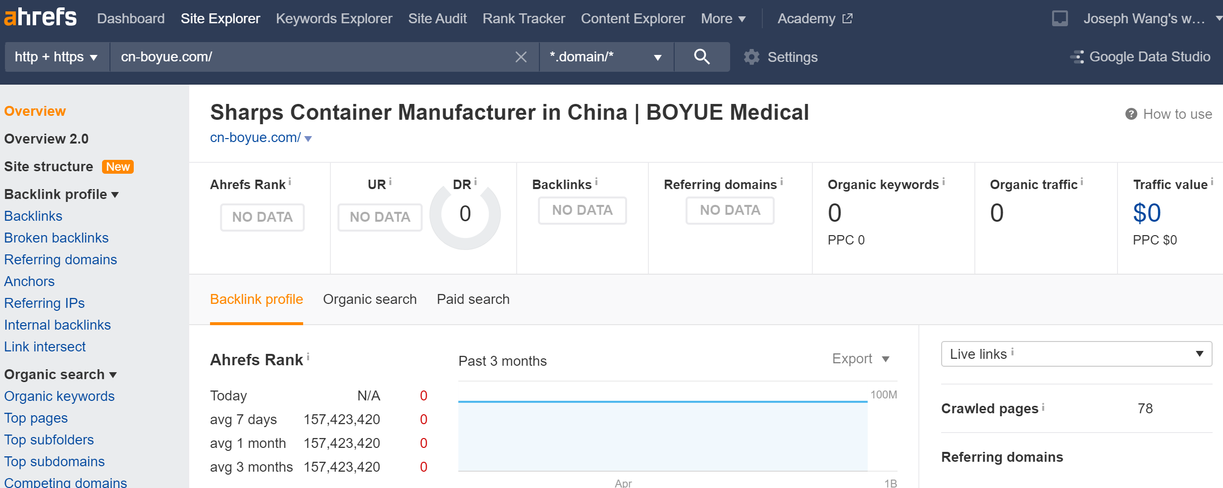The width and height of the screenshot is (1223, 488).
Task: Collapse the Organic search sidebar section
Action: (x=60, y=374)
